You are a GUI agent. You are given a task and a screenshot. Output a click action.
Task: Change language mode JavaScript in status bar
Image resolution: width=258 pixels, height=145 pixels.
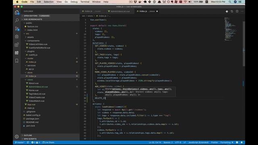click(198, 142)
